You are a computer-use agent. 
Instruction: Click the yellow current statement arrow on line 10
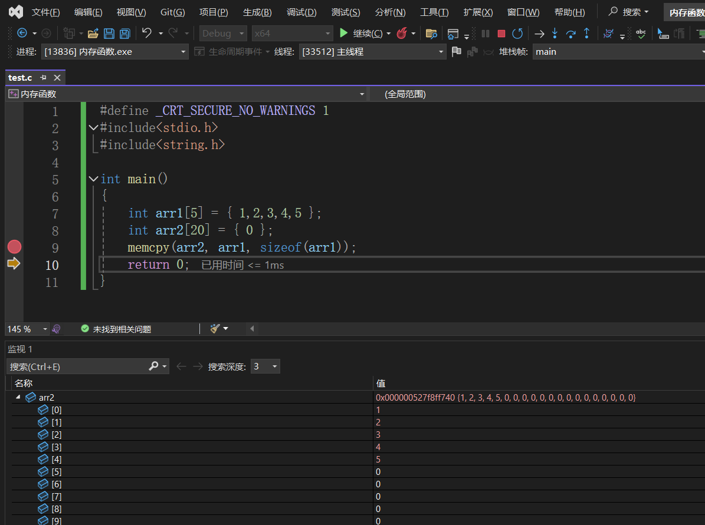[x=14, y=263]
